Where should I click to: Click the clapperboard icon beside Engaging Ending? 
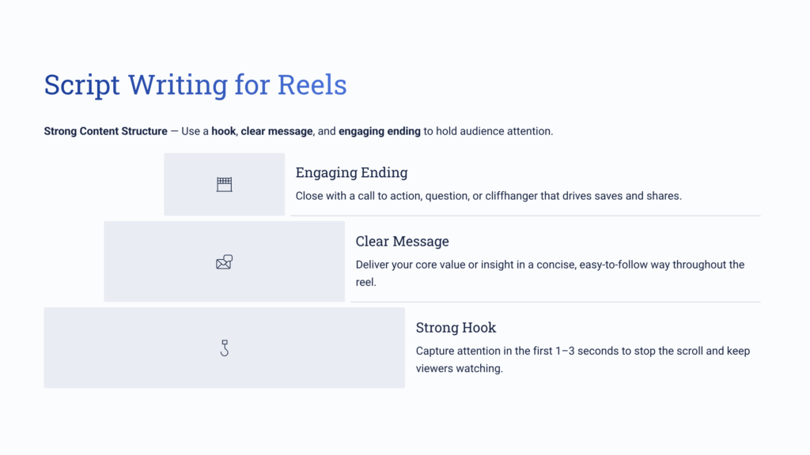point(225,184)
